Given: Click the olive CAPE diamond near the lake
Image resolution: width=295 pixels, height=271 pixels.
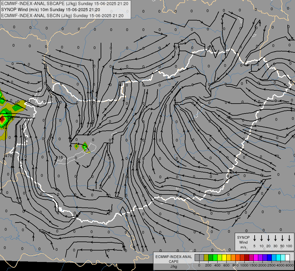Looking at the screenshot, I should [x=76, y=146].
